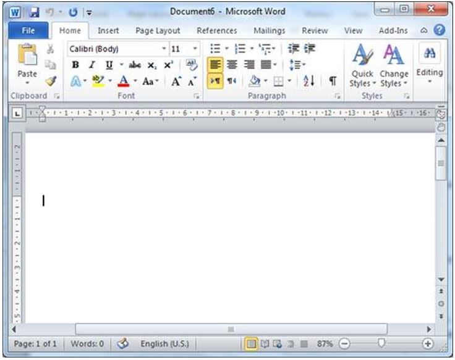Image resolution: width=455 pixels, height=360 pixels.
Task: Click the Undo arrow in Quick Access
Action: [x=50, y=12]
